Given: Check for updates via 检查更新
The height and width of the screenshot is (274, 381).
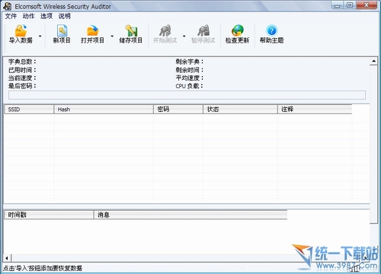Looking at the screenshot, I should [x=237, y=34].
